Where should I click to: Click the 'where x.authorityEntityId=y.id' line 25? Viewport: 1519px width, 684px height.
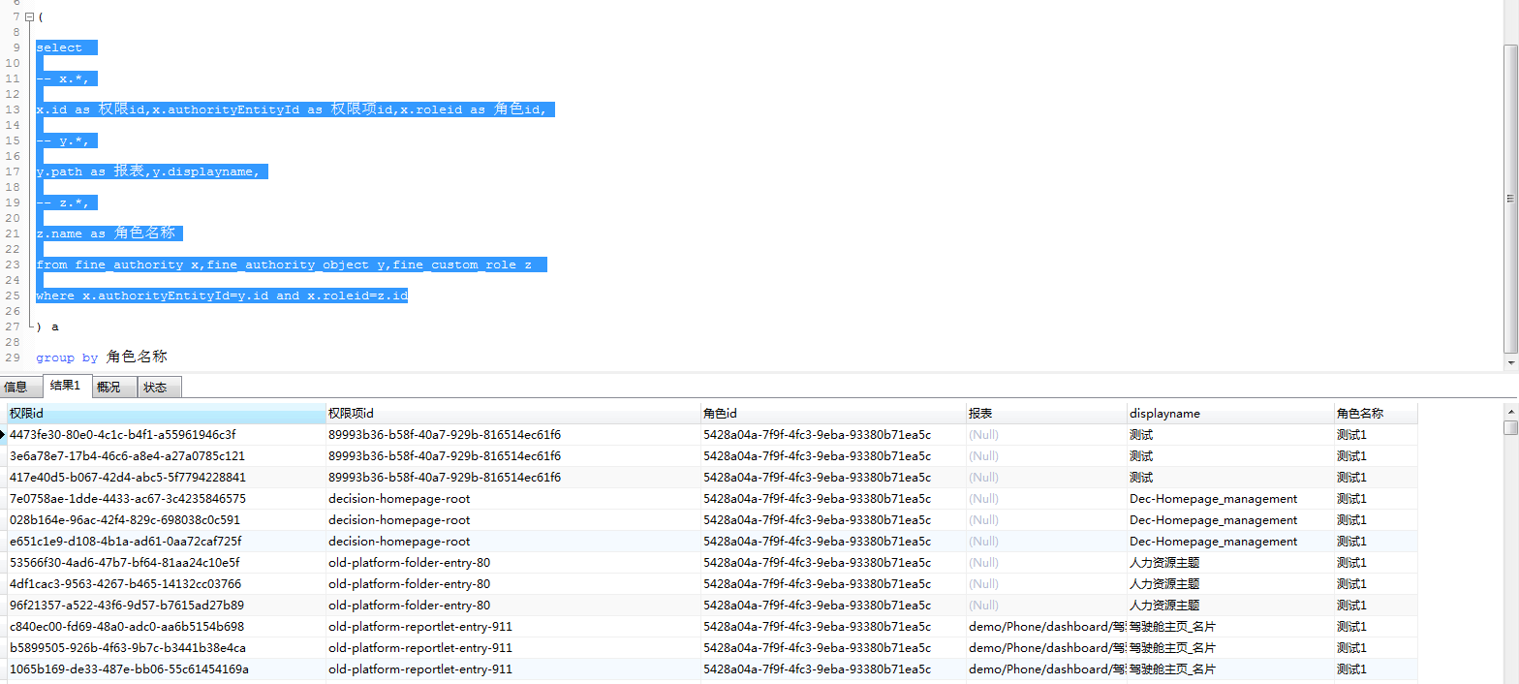pyautogui.click(x=222, y=295)
